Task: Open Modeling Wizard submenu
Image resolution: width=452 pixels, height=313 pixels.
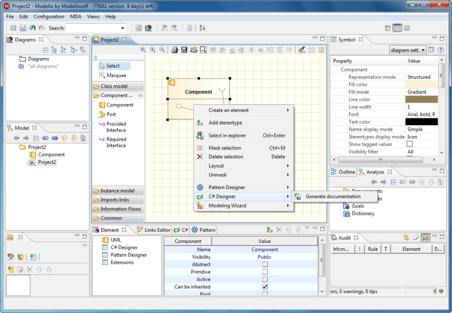Action: coord(244,206)
